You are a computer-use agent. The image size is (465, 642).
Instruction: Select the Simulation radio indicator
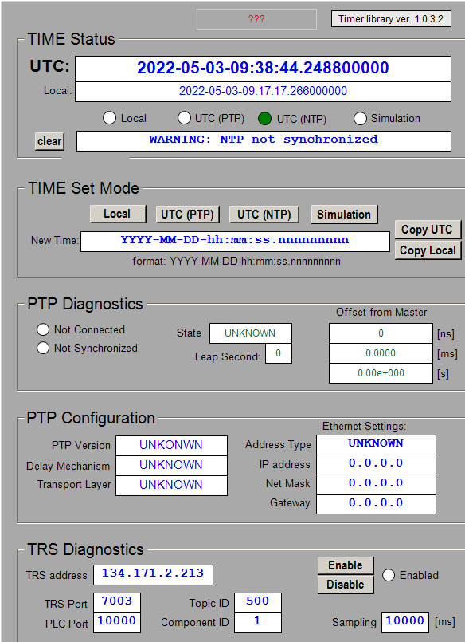pos(360,118)
